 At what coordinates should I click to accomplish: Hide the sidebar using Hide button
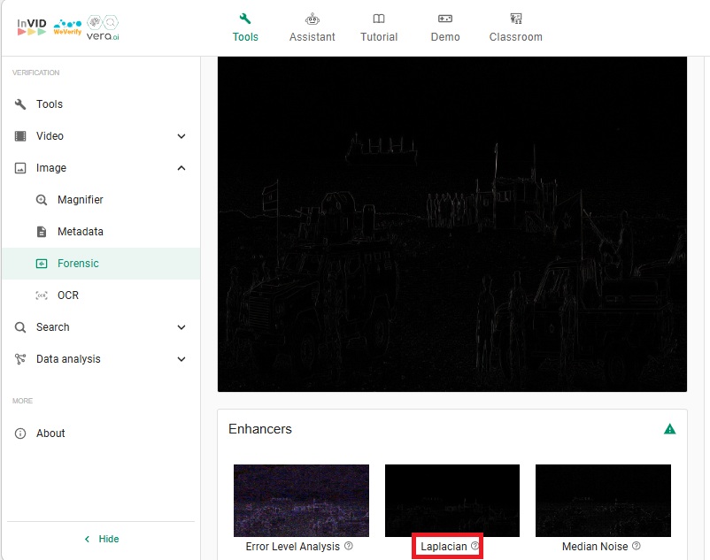click(x=101, y=539)
